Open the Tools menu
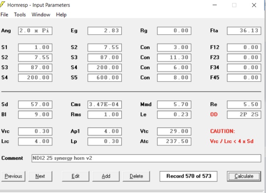Screen dimensions: 266x193 20,15
